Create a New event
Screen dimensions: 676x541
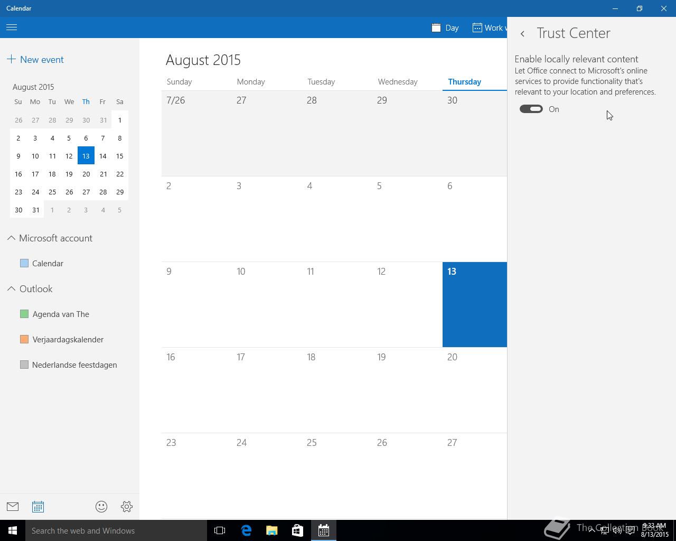tap(35, 60)
